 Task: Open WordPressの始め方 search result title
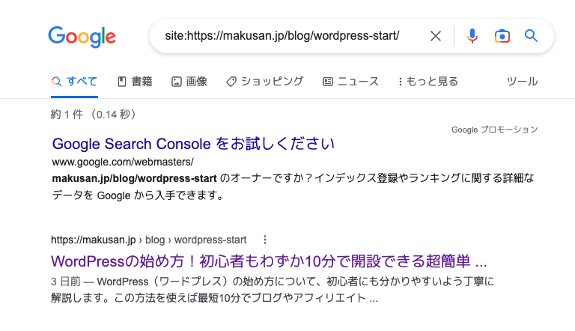pyautogui.click(x=269, y=261)
